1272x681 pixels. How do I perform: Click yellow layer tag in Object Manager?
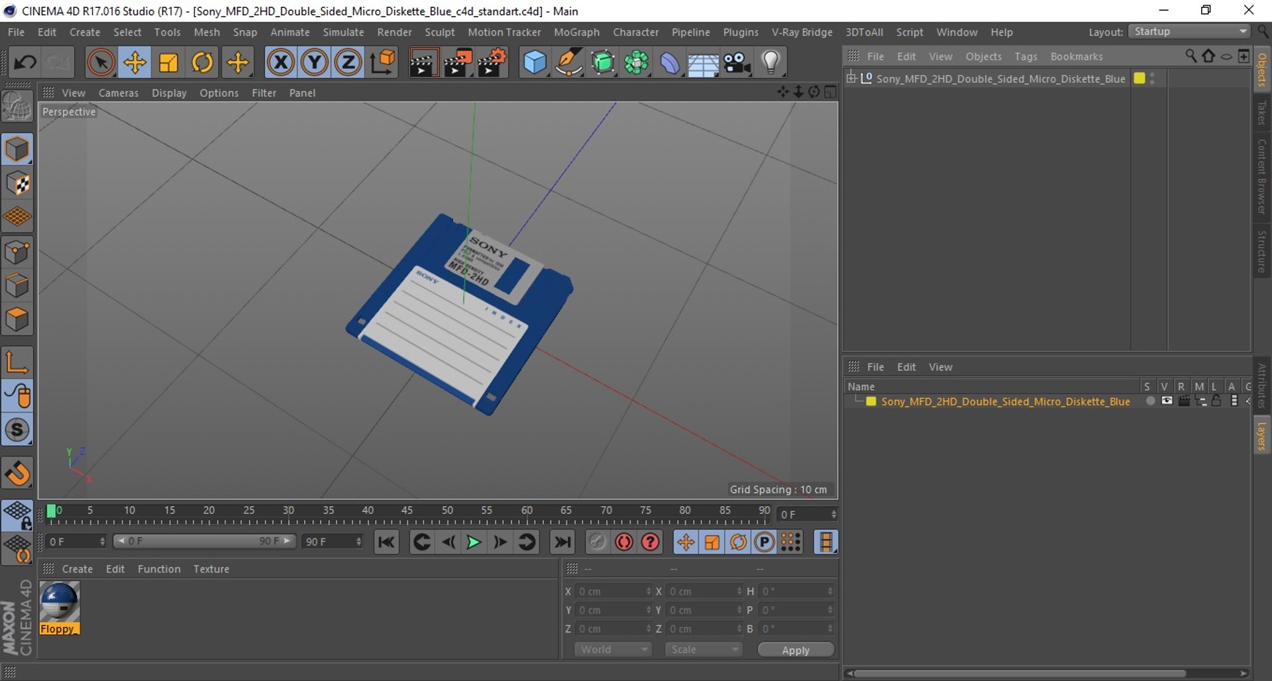point(1139,78)
